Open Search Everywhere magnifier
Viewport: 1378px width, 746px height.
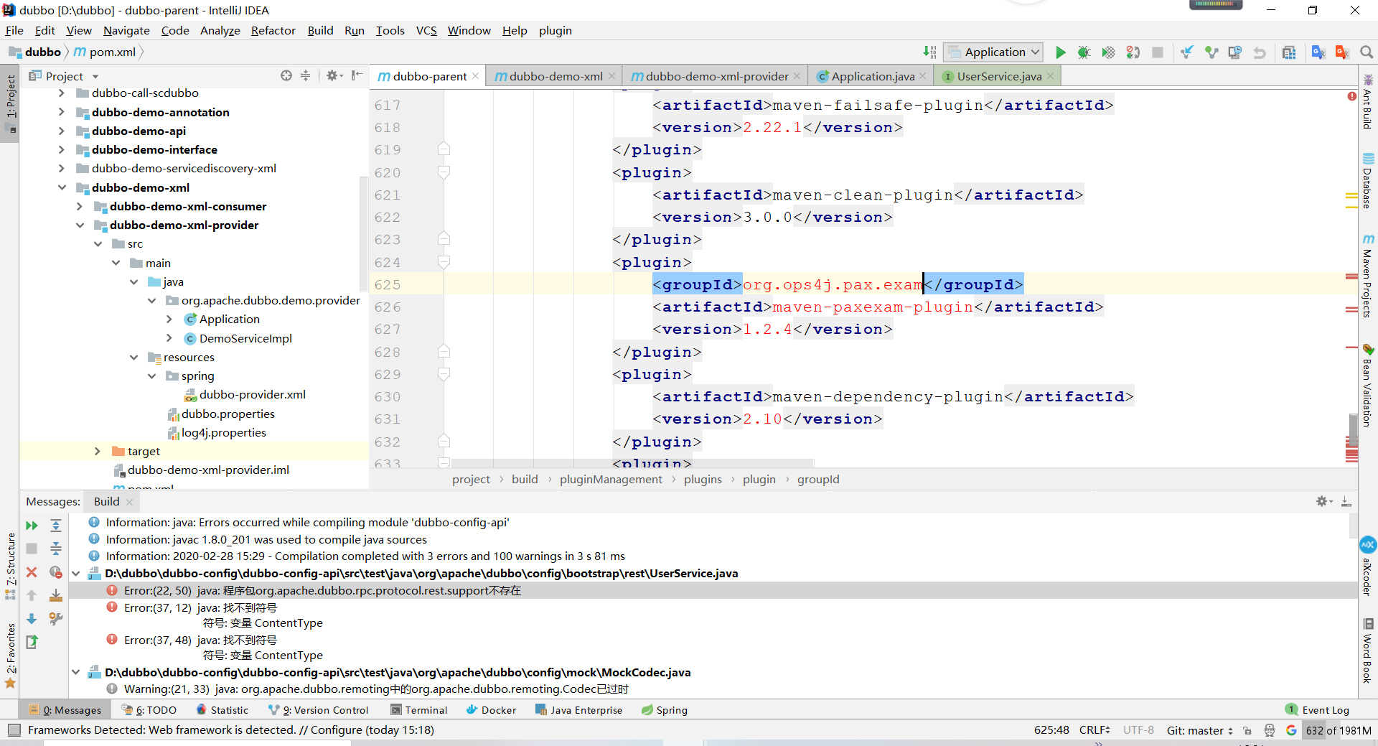coord(1367,52)
